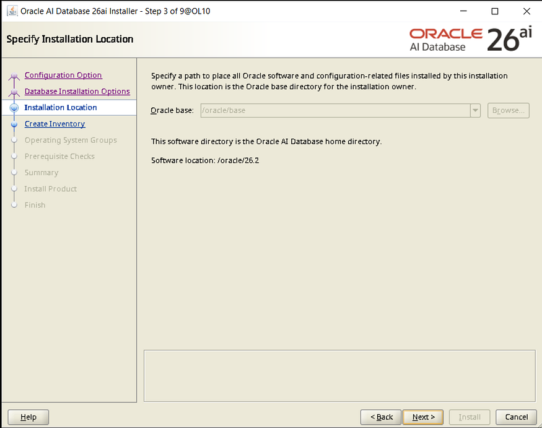The width and height of the screenshot is (542, 428).
Task: Click the Database Installation Options step marker icon
Action: 14,92
